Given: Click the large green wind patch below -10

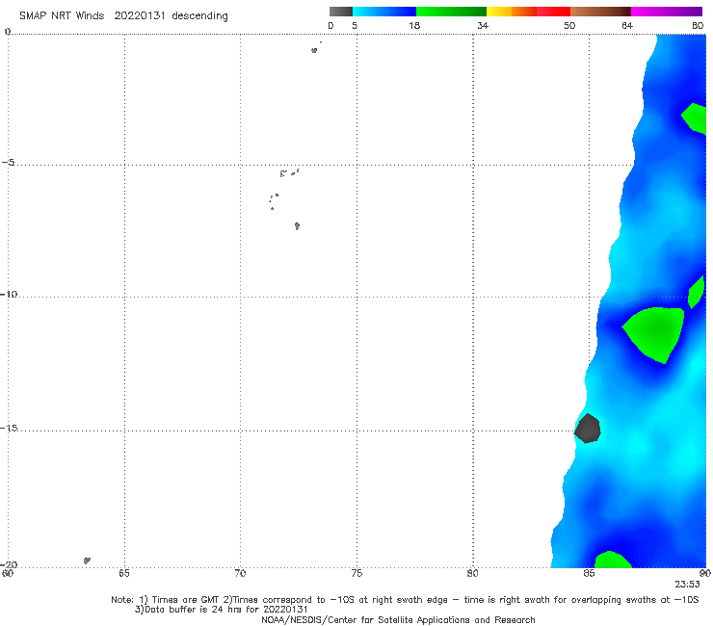Looking at the screenshot, I should tap(655, 333).
